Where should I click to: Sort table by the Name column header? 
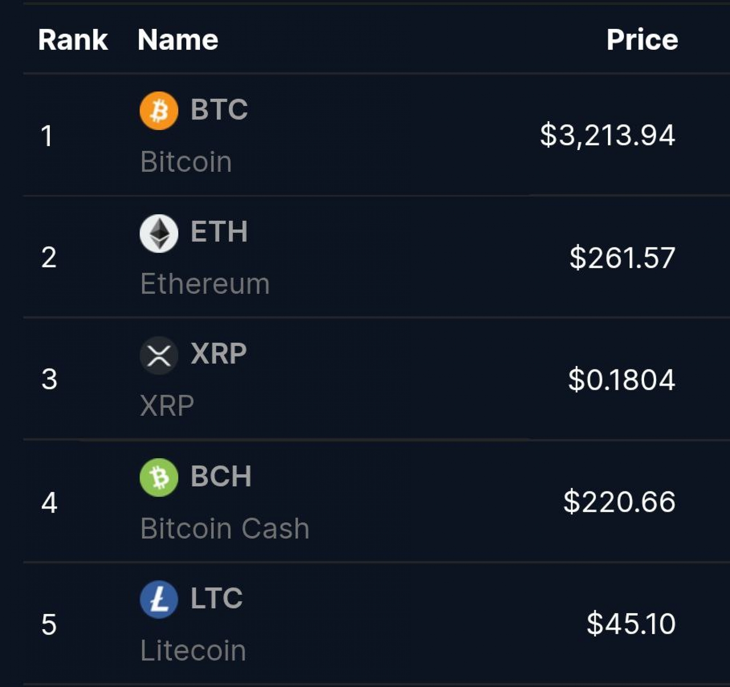point(178,40)
